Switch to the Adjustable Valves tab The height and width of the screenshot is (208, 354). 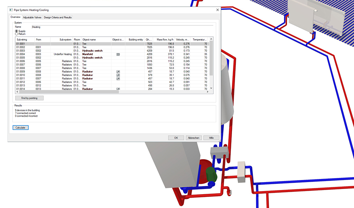pos(32,17)
